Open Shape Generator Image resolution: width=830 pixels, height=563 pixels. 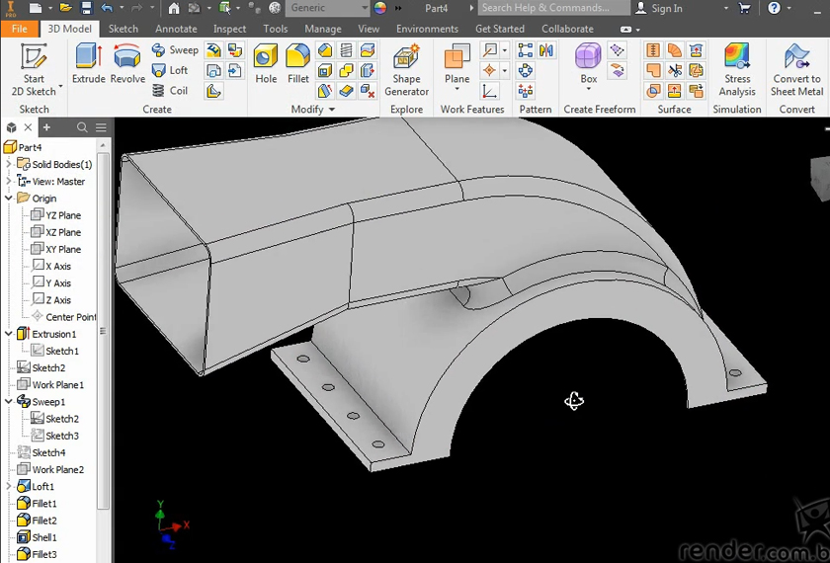(x=406, y=69)
